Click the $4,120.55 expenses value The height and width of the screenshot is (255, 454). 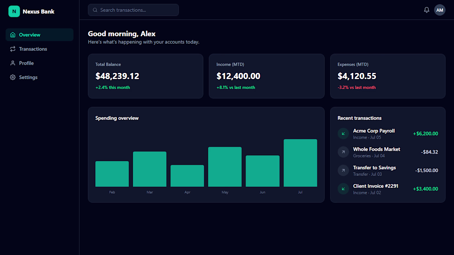(x=357, y=76)
